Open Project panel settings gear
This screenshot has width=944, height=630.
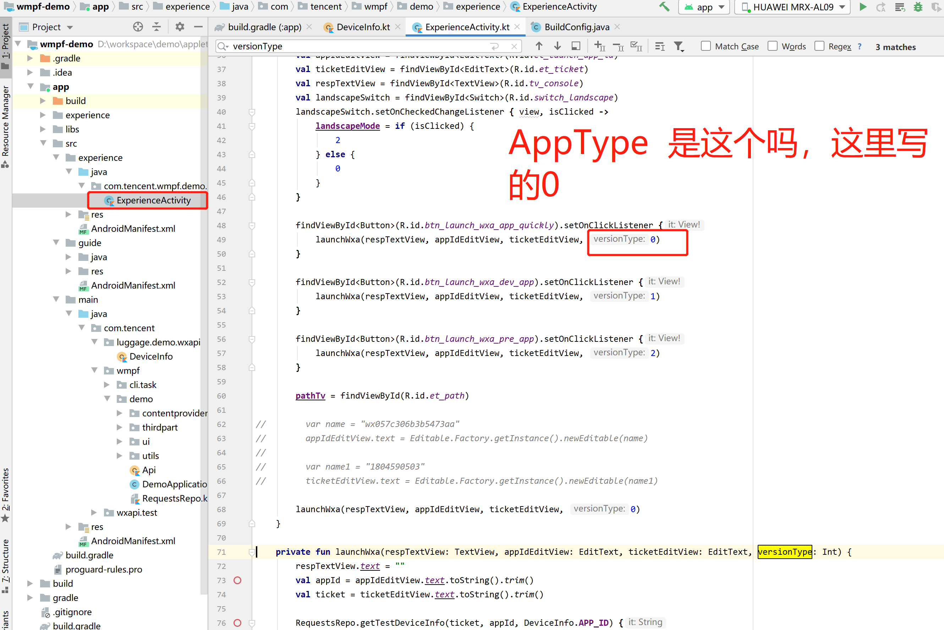180,27
